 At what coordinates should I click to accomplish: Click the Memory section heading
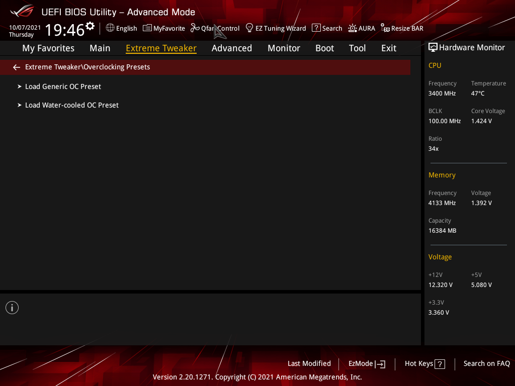pyautogui.click(x=442, y=175)
